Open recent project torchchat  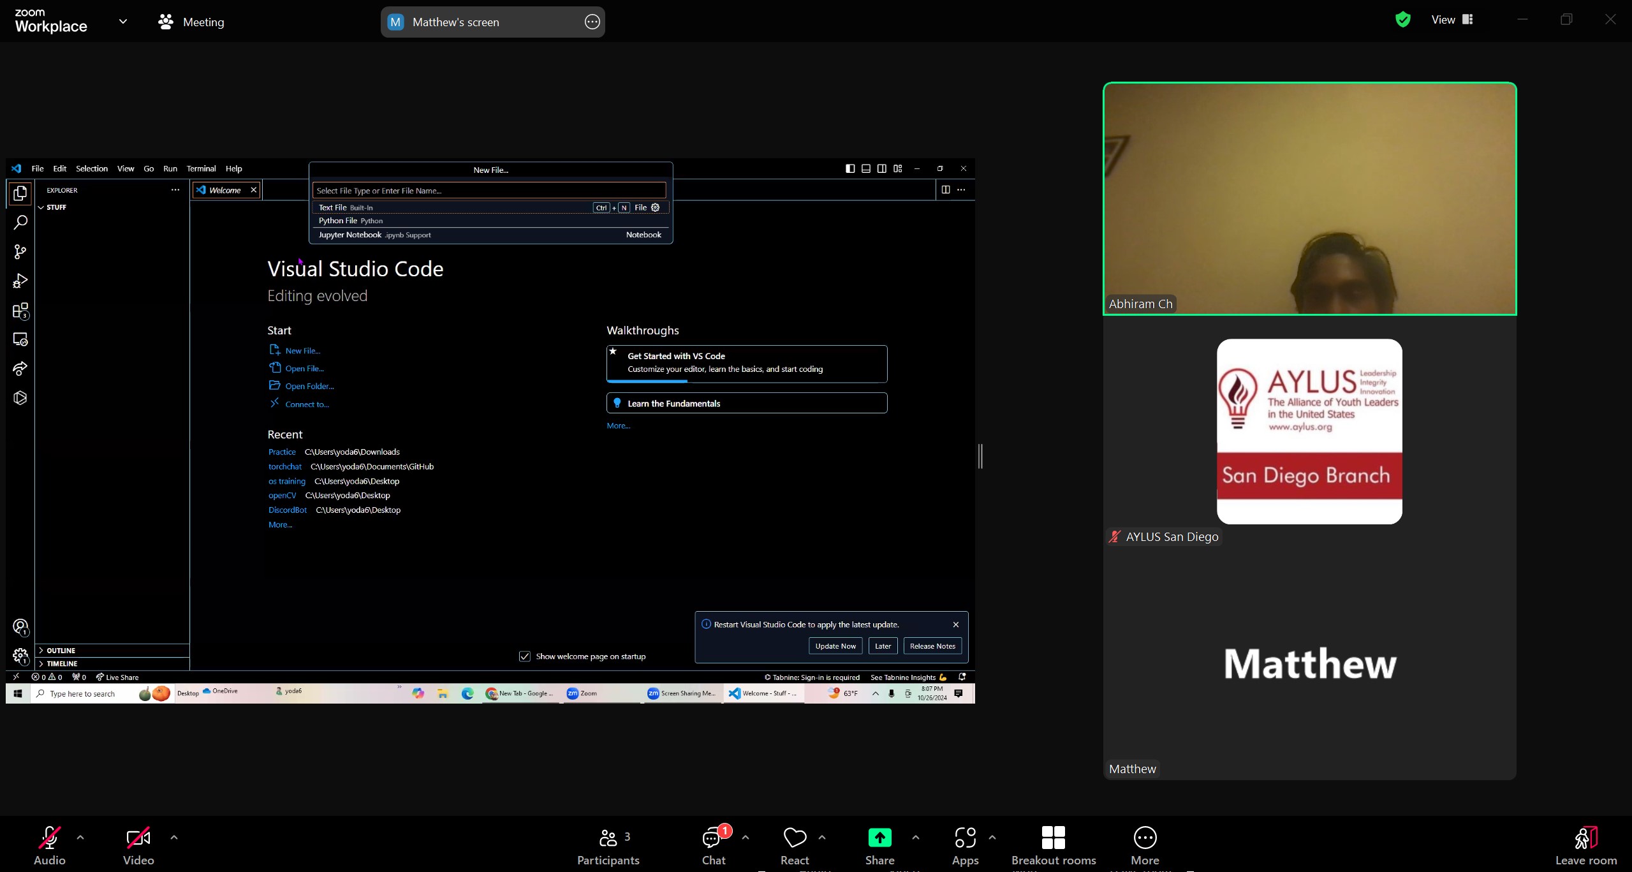(x=284, y=466)
